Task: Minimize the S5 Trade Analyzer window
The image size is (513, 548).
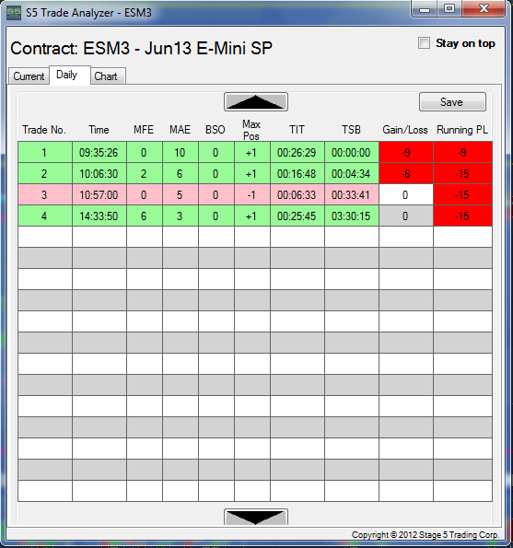Action: (424, 8)
